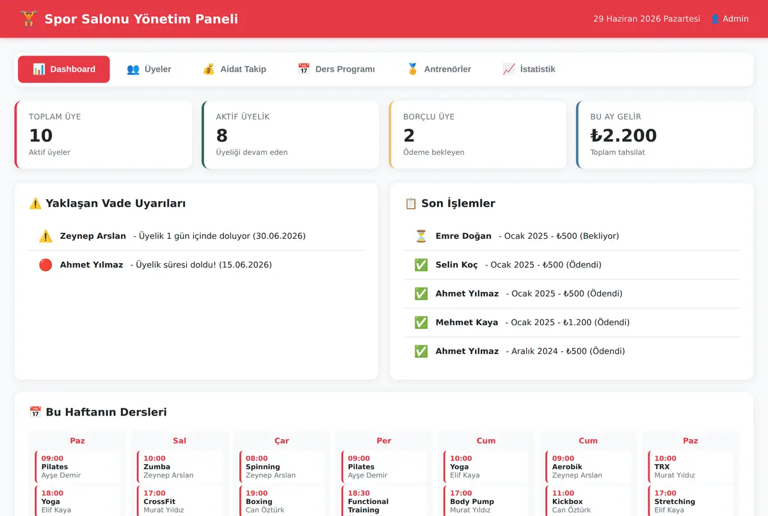768x516 pixels.
Task: Click the check icon on the Aralık 2024 payment
Action: click(421, 351)
